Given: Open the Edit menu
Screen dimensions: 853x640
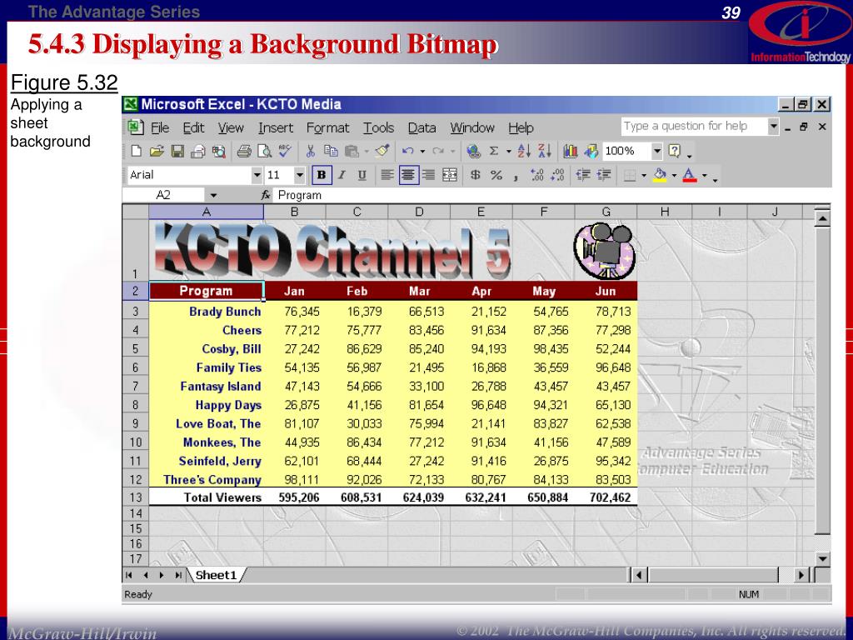Looking at the screenshot, I should point(193,127).
